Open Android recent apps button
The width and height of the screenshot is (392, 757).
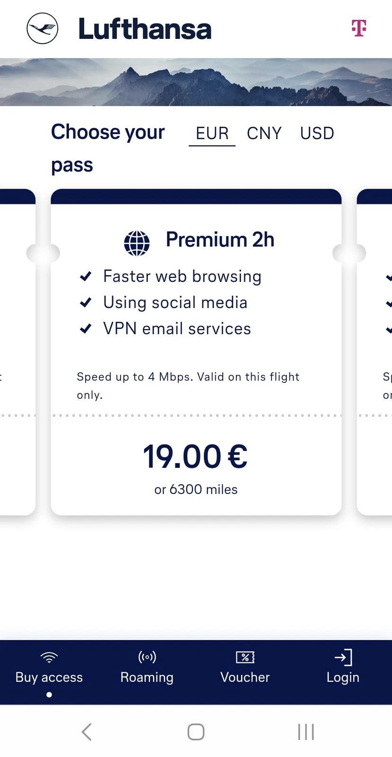point(306,731)
